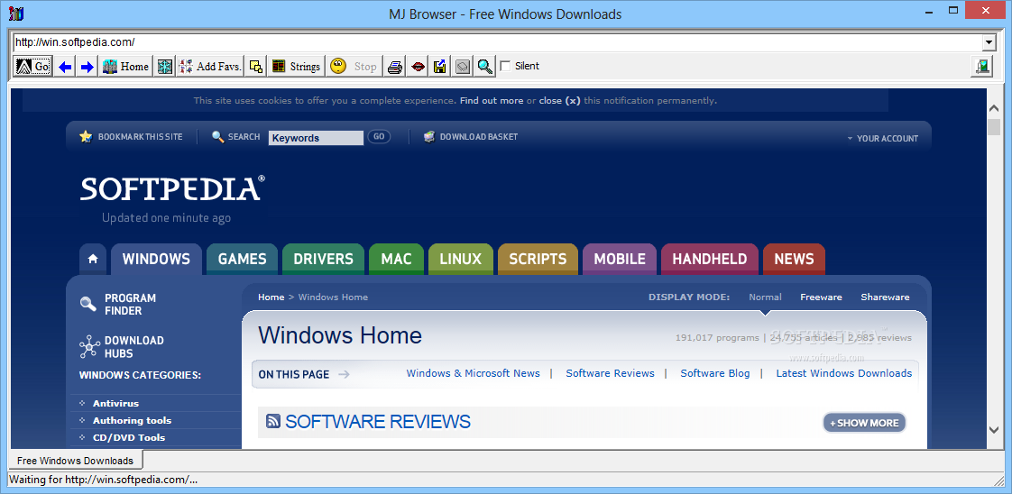This screenshot has height=494, width=1012.
Task: Switch to the Mobile tab
Action: click(x=620, y=259)
